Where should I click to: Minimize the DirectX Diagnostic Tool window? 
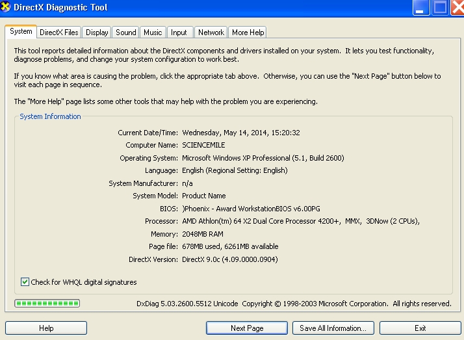pos(421,7)
